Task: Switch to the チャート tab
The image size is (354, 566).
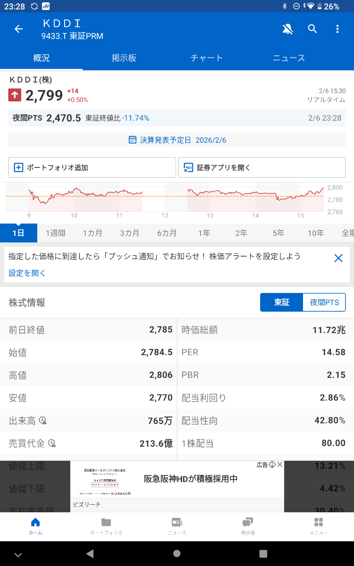Action: click(x=207, y=58)
